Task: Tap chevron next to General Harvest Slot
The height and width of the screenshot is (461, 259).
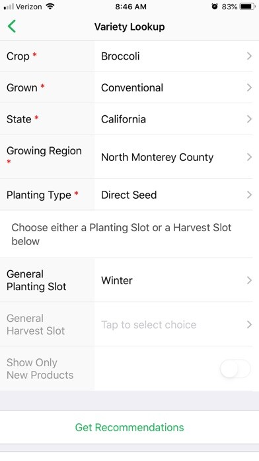Action: (x=249, y=325)
